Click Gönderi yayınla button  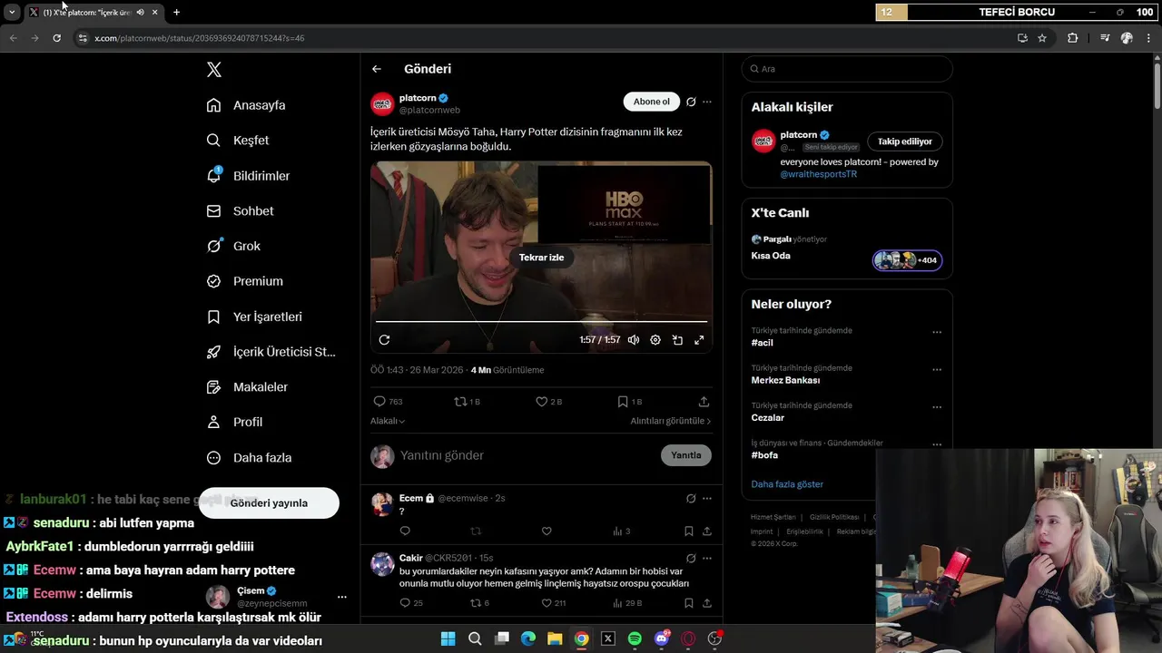269,502
